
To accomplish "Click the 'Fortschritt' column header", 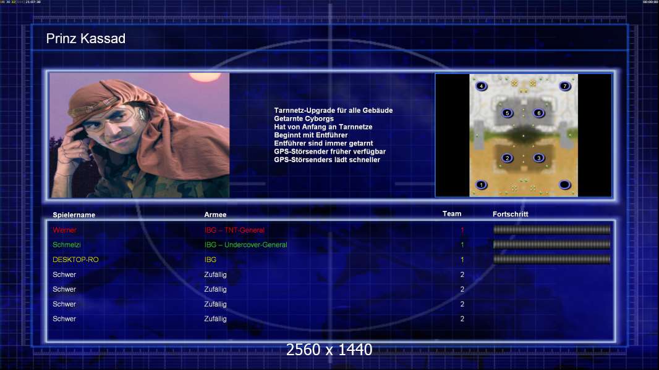I will click(510, 214).
